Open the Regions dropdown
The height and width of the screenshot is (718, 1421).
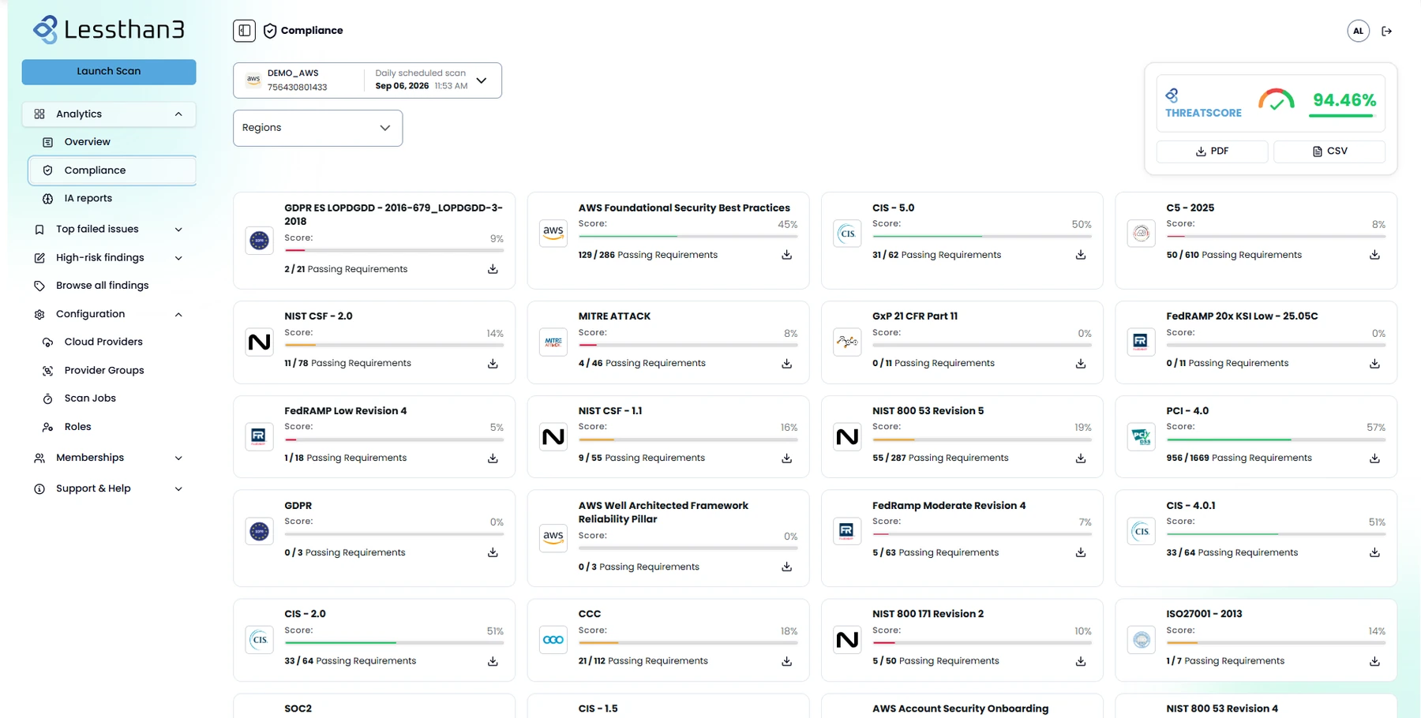click(x=317, y=128)
